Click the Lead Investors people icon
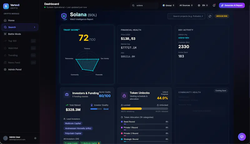The height and width of the screenshot is (144, 250). (x=64, y=119)
